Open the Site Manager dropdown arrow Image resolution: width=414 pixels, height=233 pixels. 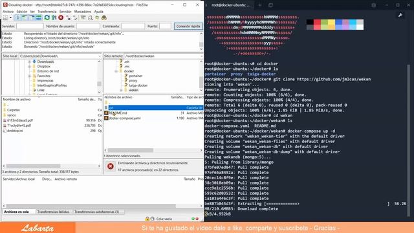10,17
